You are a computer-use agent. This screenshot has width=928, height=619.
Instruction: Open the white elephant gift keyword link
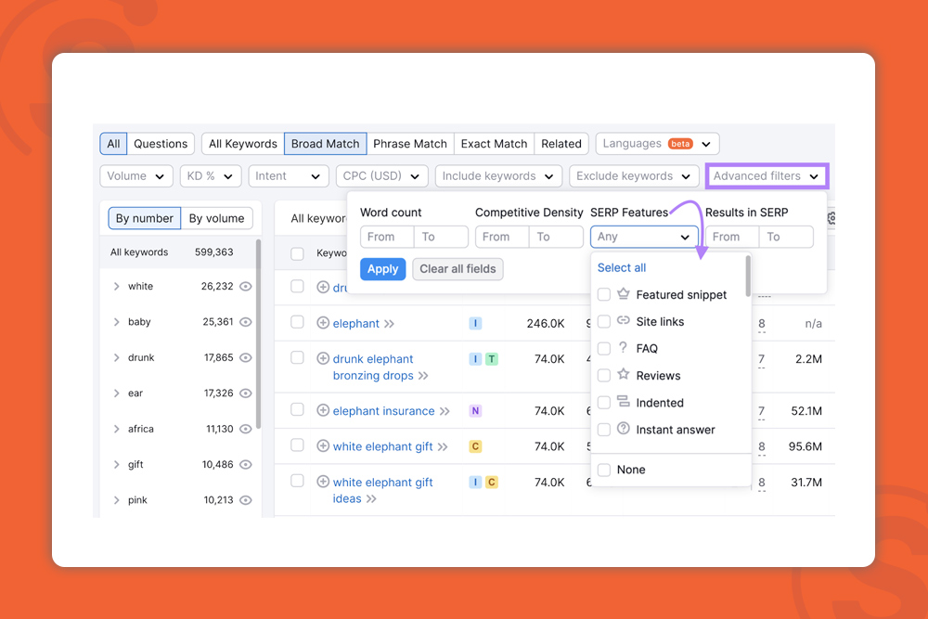[x=383, y=446]
